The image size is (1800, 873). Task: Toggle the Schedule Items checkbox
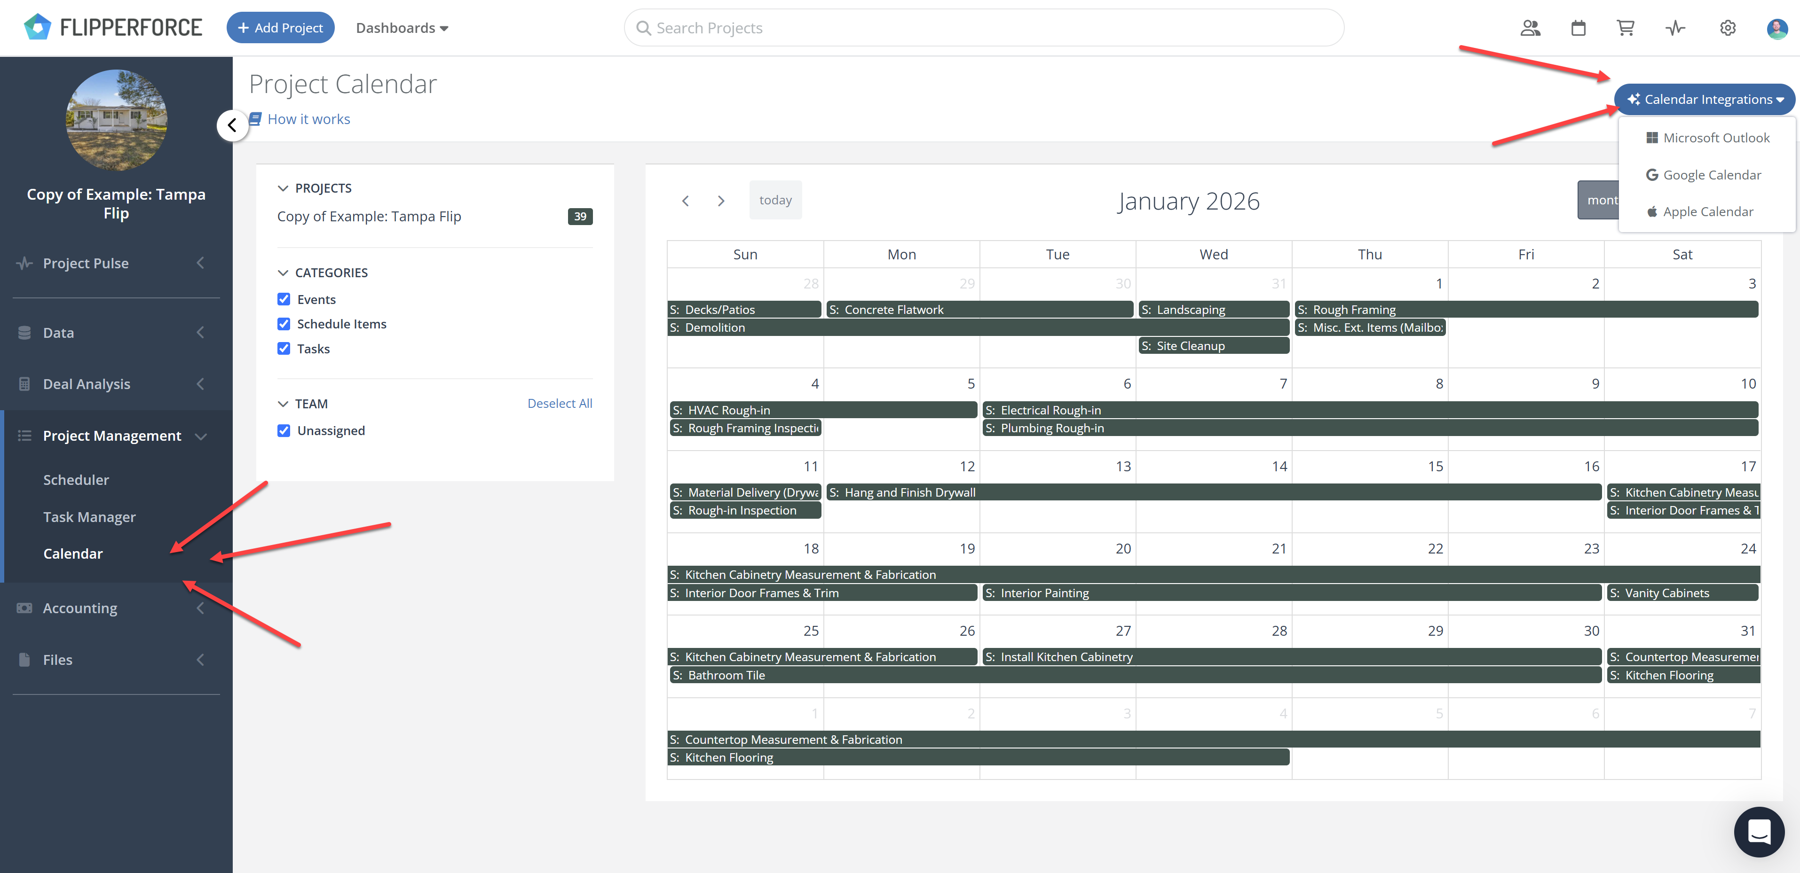click(284, 324)
